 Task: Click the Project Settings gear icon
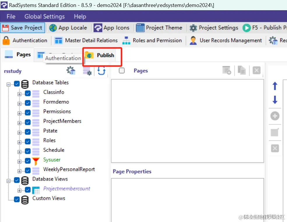pos(193,28)
